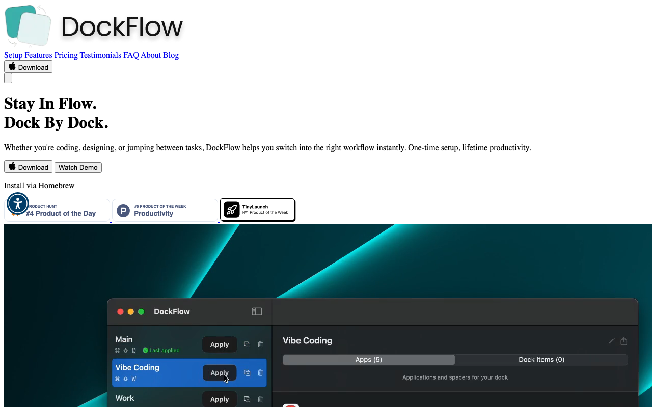
Task: Click the green zoom dot in DockFlow window
Action: point(141,312)
